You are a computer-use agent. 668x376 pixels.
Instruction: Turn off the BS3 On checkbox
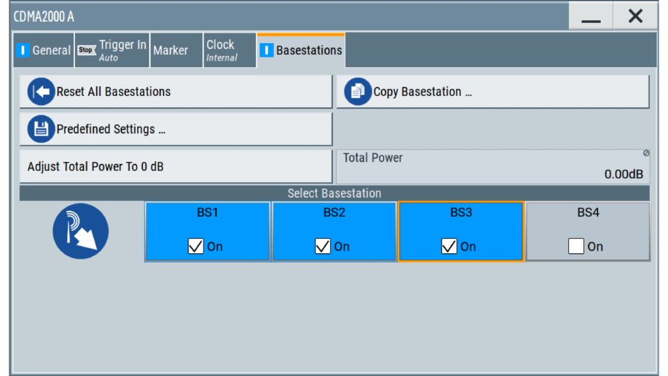pos(449,247)
